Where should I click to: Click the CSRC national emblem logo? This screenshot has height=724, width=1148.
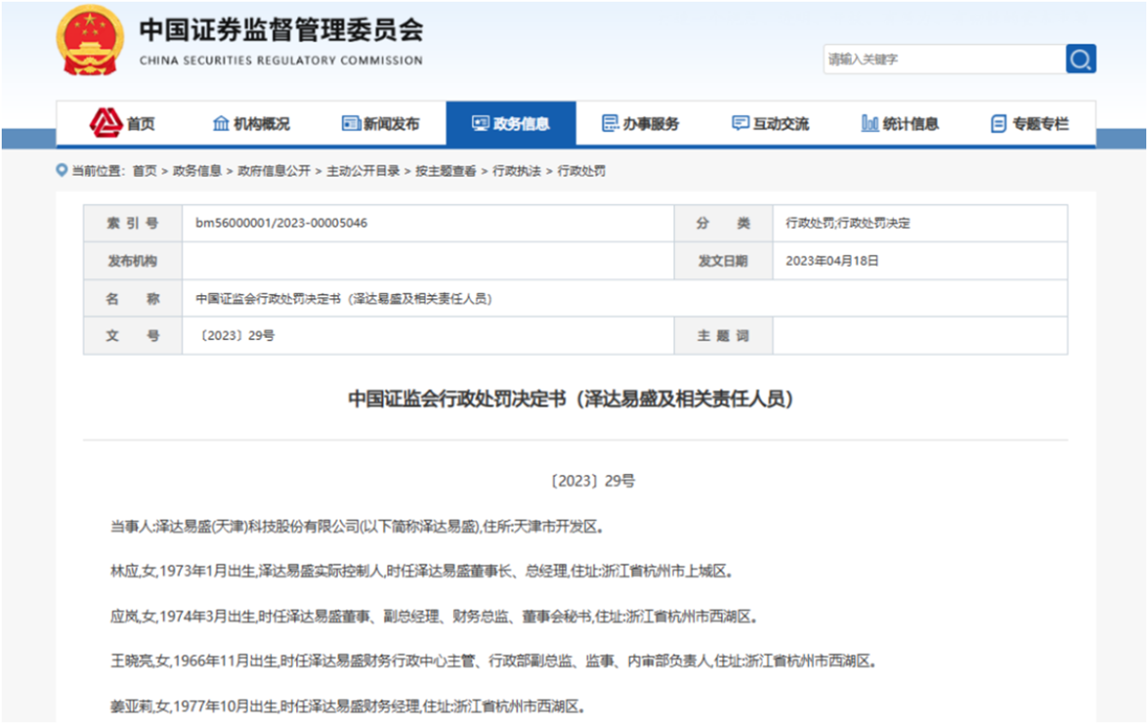[90, 40]
